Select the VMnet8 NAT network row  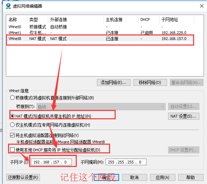[100, 39]
